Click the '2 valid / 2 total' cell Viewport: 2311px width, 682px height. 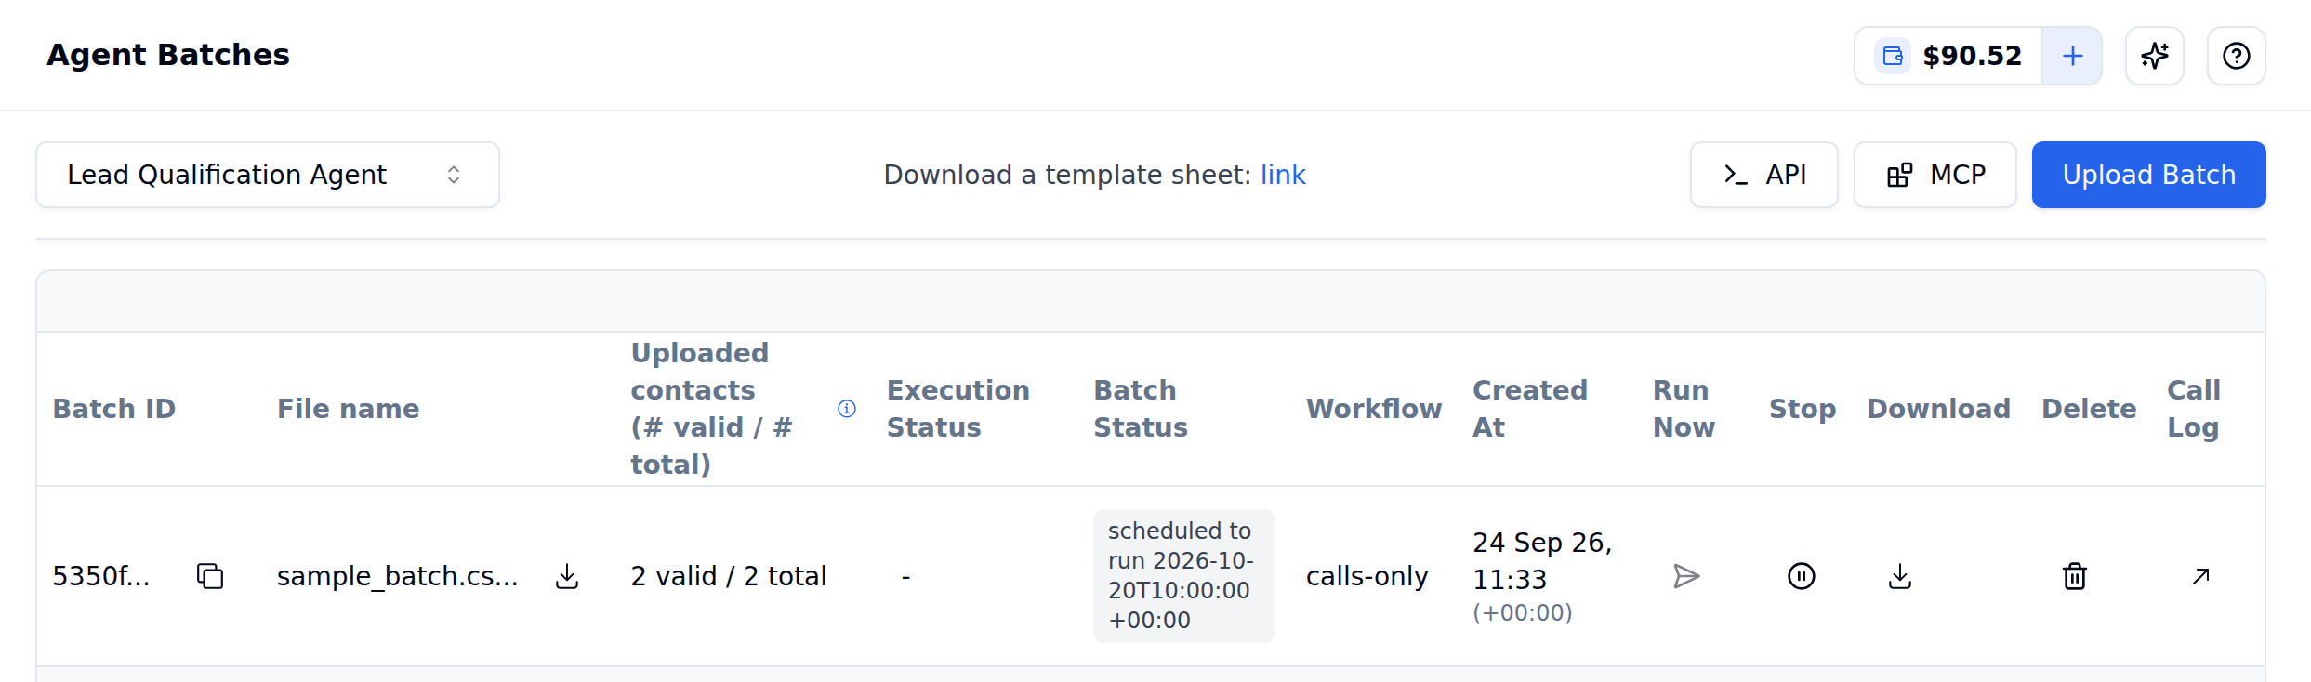[x=729, y=576]
